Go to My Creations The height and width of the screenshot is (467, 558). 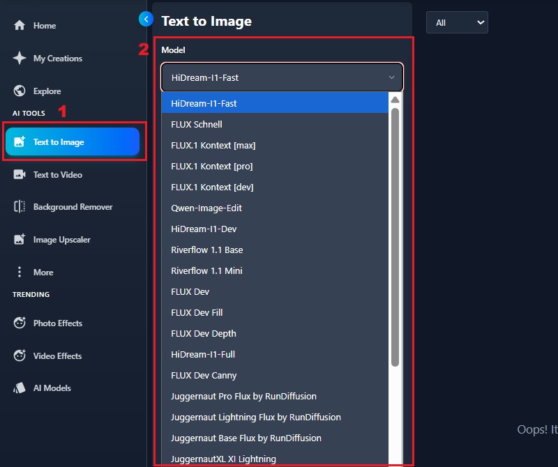coord(58,59)
